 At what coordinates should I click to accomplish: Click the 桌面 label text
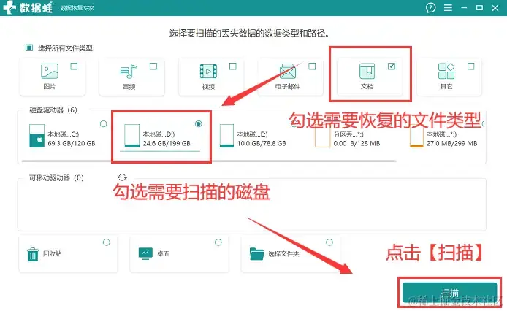coord(164,254)
